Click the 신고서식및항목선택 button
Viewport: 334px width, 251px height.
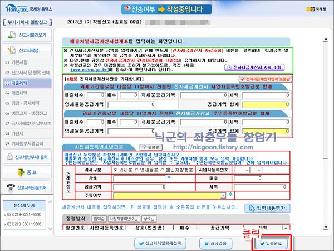[160, 243]
